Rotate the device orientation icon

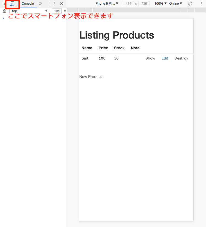(190, 4)
